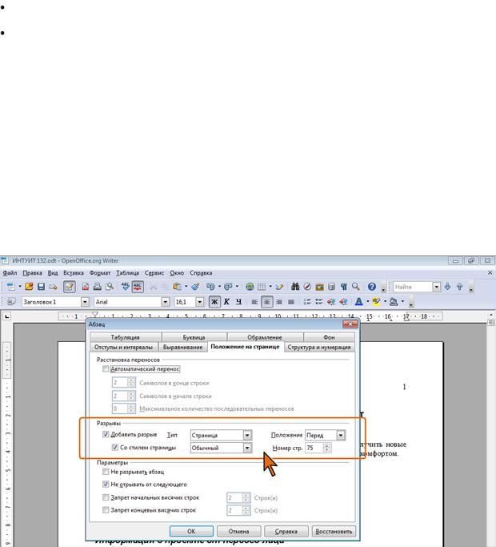Screen dimensions: 496x547
Task: Switch to the Табуляция tab
Action: (125, 337)
